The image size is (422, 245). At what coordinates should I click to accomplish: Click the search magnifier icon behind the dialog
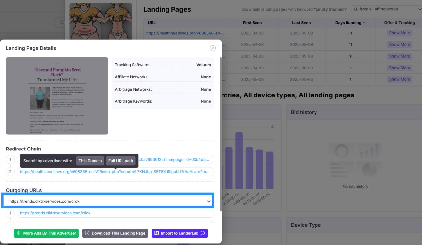61,22
